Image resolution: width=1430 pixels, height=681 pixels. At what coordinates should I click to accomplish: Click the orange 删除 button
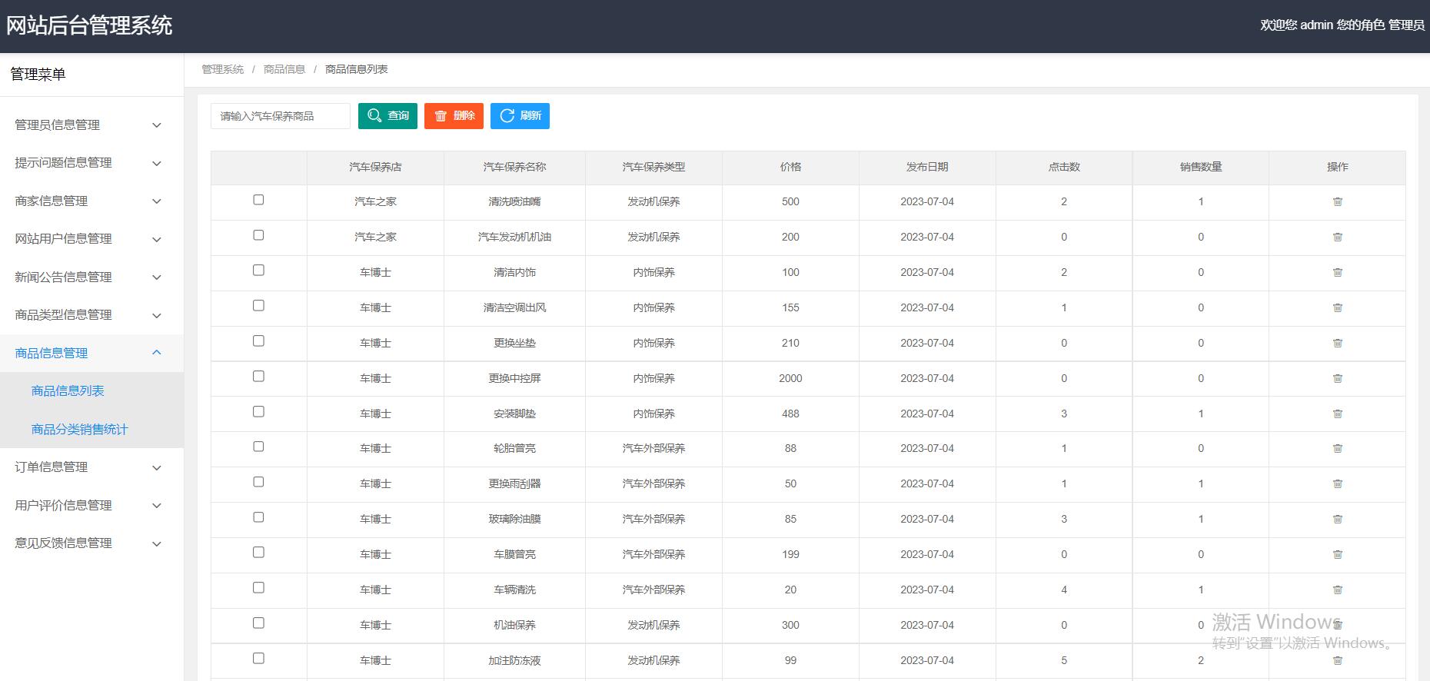tap(454, 116)
